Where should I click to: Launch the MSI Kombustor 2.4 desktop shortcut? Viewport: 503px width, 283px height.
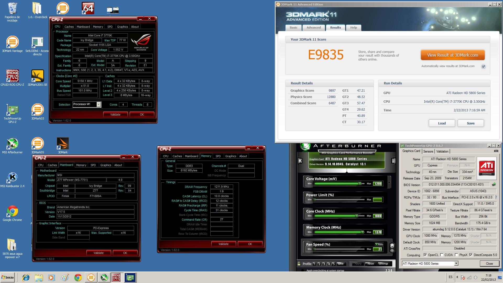click(12, 179)
